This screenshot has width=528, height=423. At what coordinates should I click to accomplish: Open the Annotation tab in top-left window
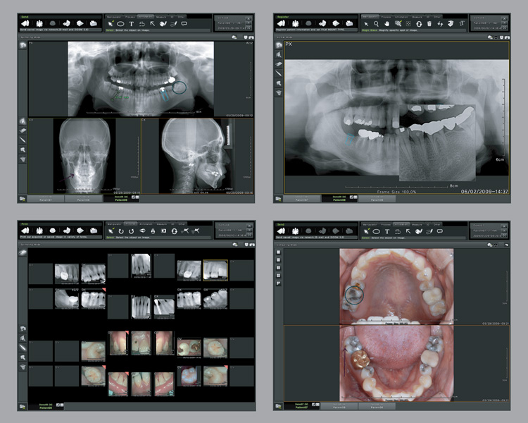click(146, 16)
